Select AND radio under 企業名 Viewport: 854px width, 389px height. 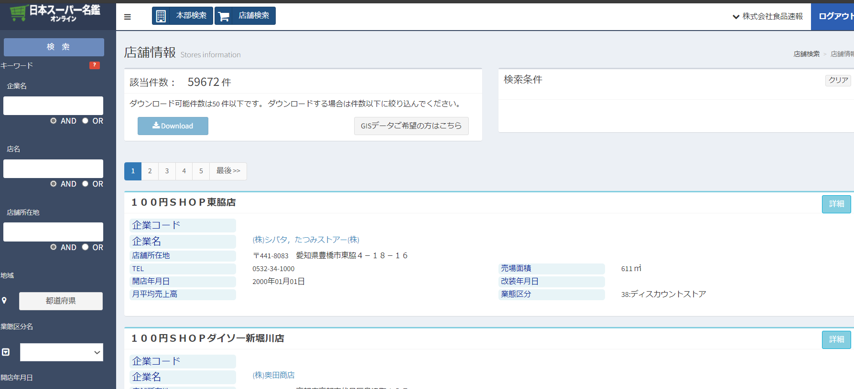click(54, 121)
